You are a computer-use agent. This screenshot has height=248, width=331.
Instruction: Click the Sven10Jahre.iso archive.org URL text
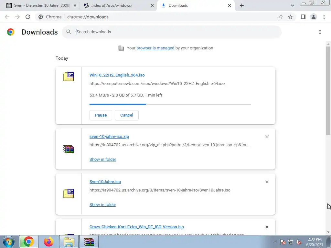coord(160,190)
